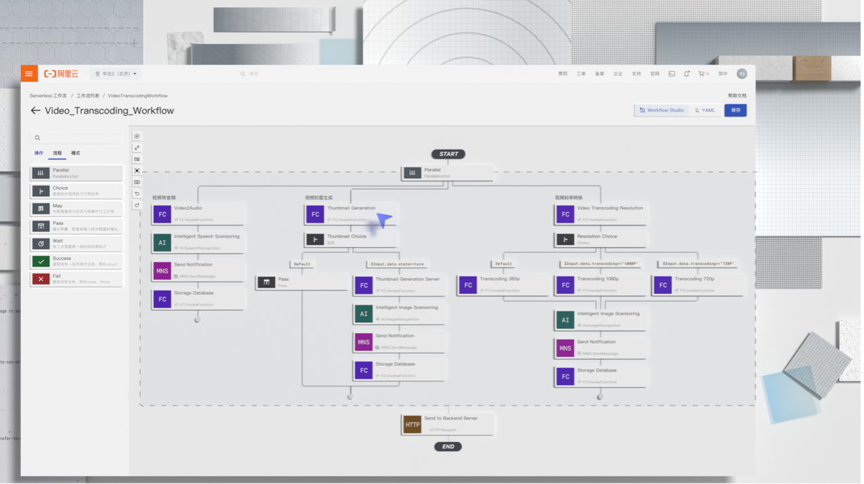Click the MQ user avatar
The height and width of the screenshot is (484, 864).
[742, 74]
